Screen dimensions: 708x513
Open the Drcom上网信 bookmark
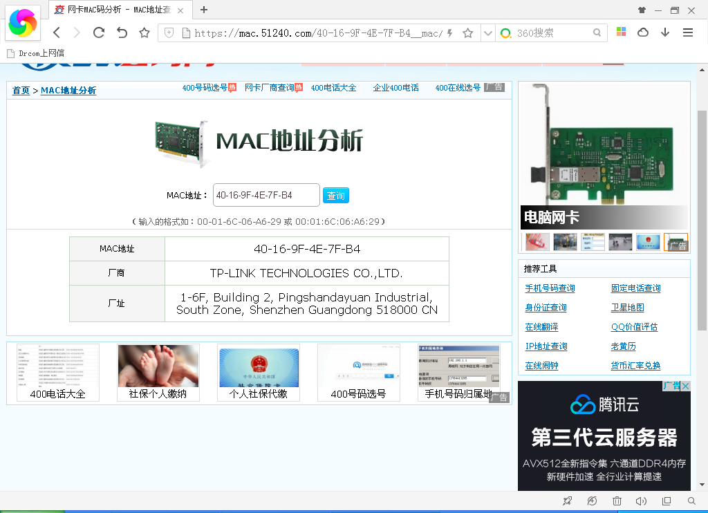pyautogui.click(x=36, y=53)
